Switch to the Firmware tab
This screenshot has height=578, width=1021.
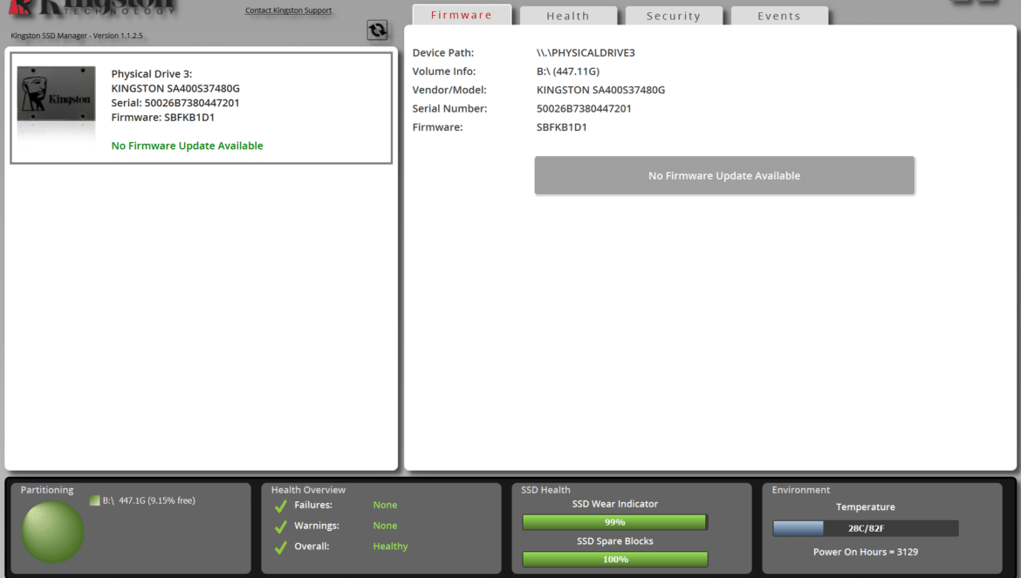pos(462,15)
